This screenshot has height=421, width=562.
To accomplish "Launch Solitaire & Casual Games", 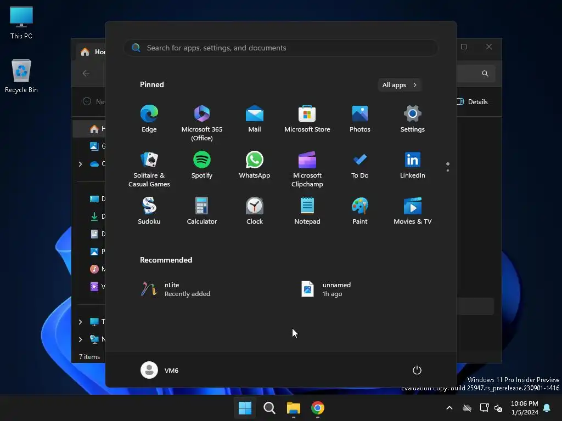I will coord(149,169).
